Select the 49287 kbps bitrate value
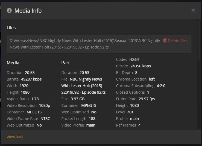The height and width of the screenshot is (146, 202). pos(31,79)
